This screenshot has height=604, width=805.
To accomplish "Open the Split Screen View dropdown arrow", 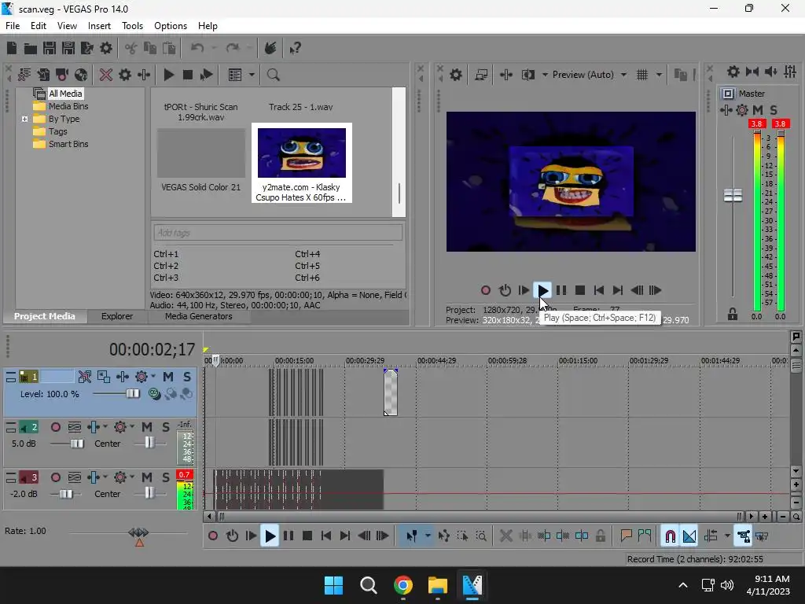I will click(545, 75).
